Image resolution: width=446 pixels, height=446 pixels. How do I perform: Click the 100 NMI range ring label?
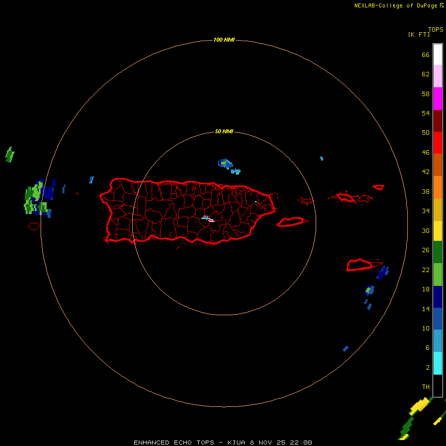(x=224, y=40)
